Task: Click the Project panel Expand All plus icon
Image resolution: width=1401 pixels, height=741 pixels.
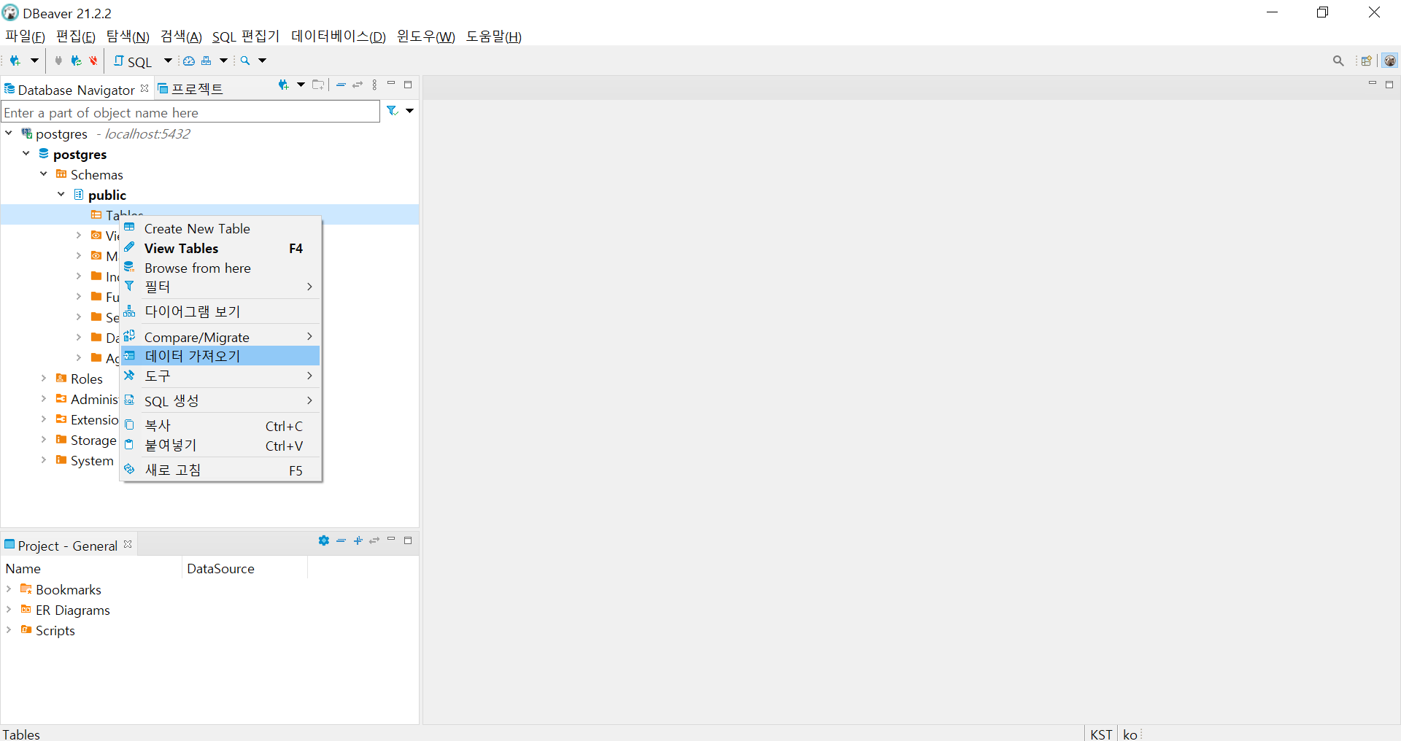Action: point(358,541)
